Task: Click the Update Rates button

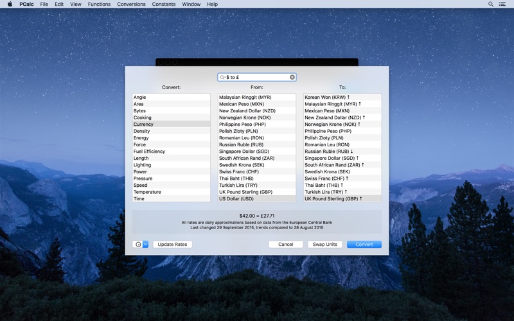Action: click(172, 245)
